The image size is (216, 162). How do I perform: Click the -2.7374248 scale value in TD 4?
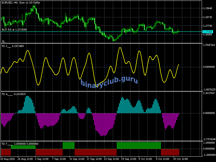point(209,139)
